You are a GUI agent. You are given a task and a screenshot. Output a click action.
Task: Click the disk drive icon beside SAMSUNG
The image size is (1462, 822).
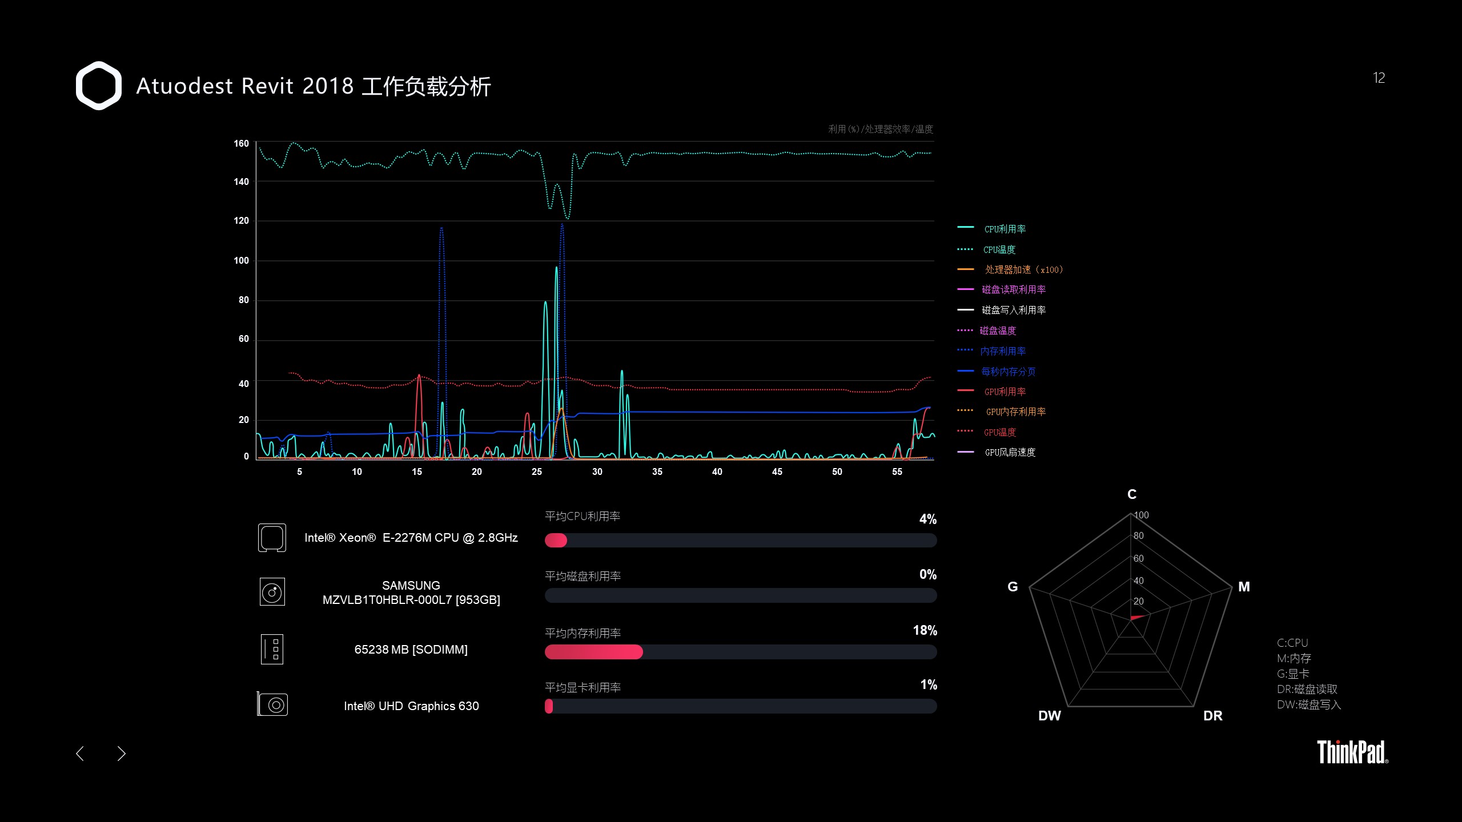[272, 592]
